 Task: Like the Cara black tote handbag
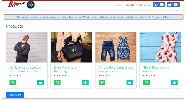(x=85, y=83)
